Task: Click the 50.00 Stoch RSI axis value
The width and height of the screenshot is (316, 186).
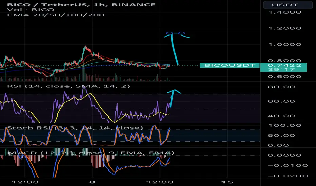Action: (x=281, y=135)
